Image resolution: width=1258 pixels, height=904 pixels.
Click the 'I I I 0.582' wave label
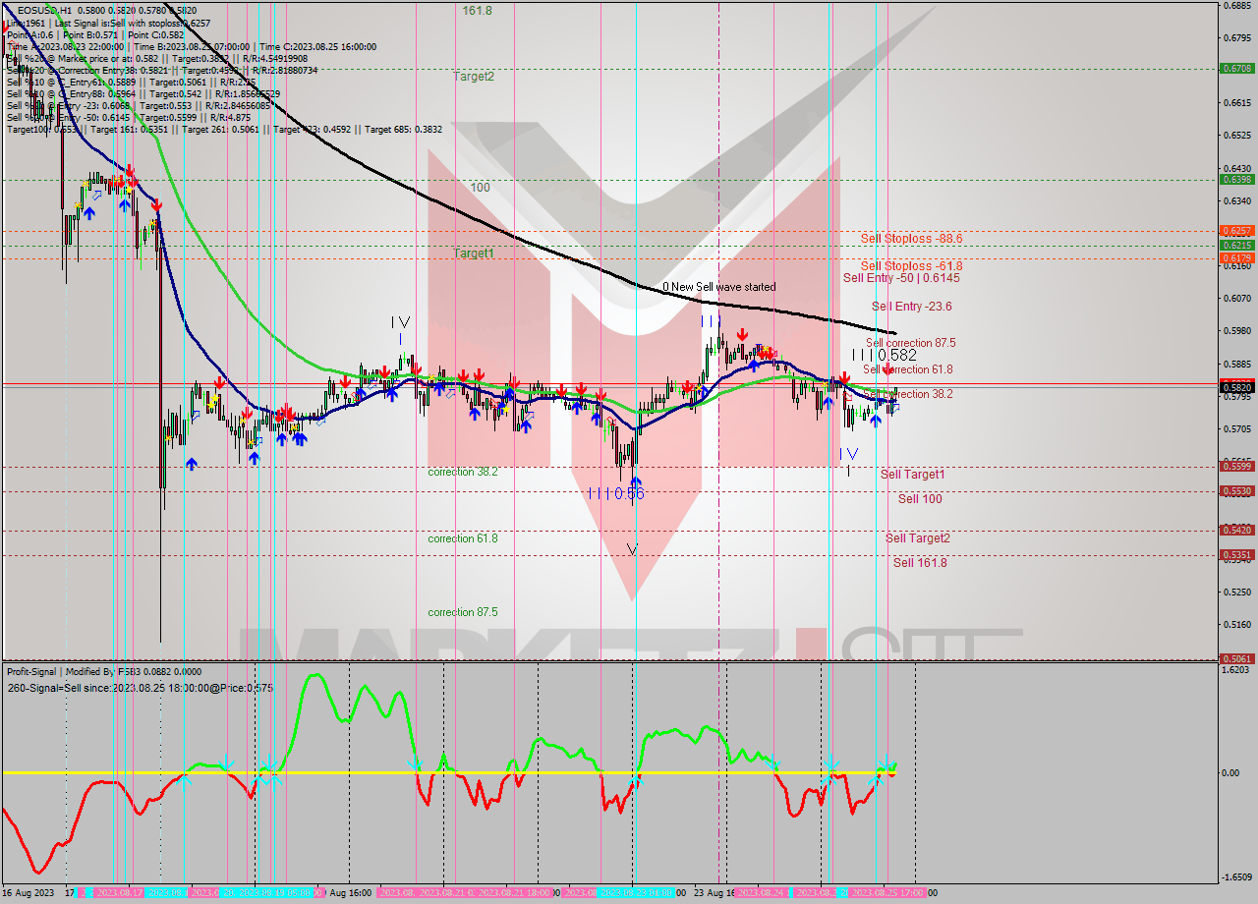(885, 355)
